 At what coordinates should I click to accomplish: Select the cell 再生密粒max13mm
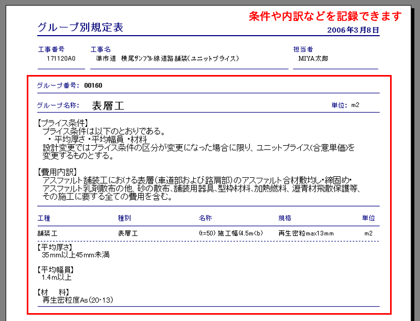pyautogui.click(x=306, y=233)
